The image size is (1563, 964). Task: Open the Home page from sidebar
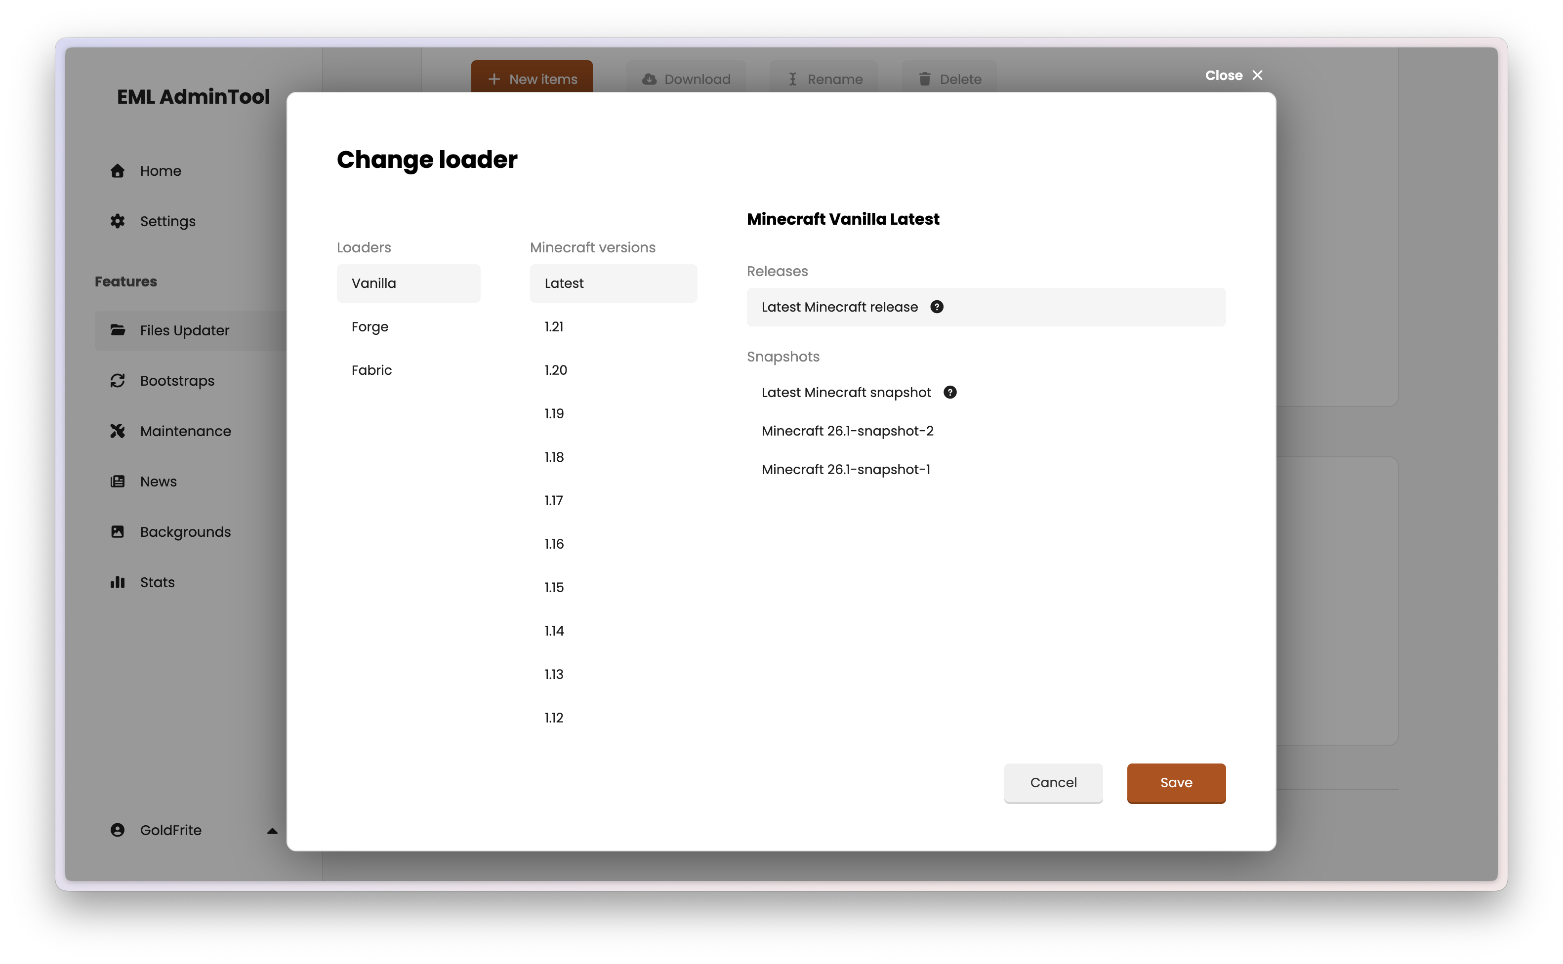pyautogui.click(x=160, y=170)
